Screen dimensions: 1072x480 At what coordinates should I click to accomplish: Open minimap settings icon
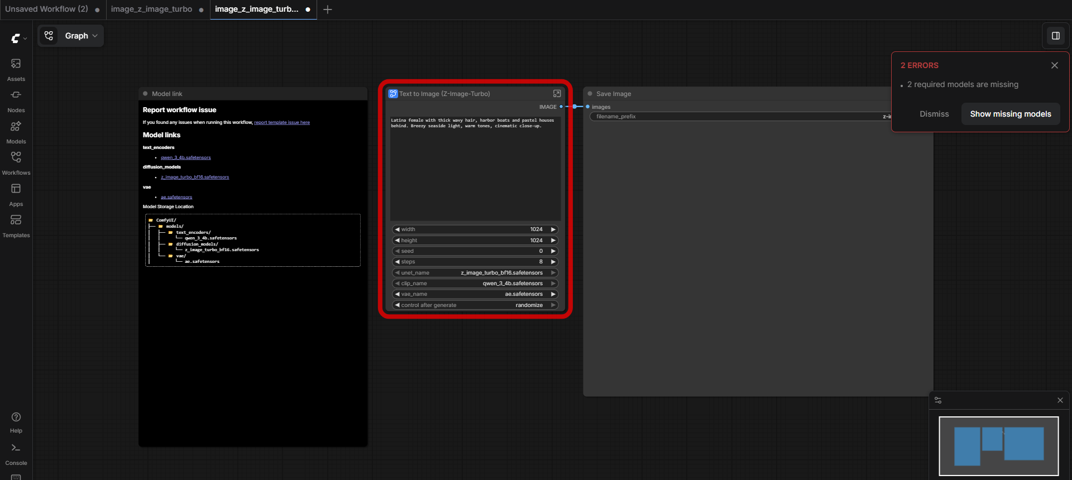pos(938,400)
